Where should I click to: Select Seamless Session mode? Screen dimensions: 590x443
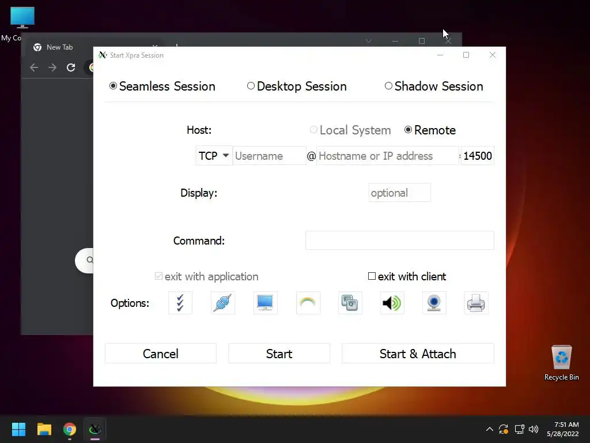pos(162,87)
